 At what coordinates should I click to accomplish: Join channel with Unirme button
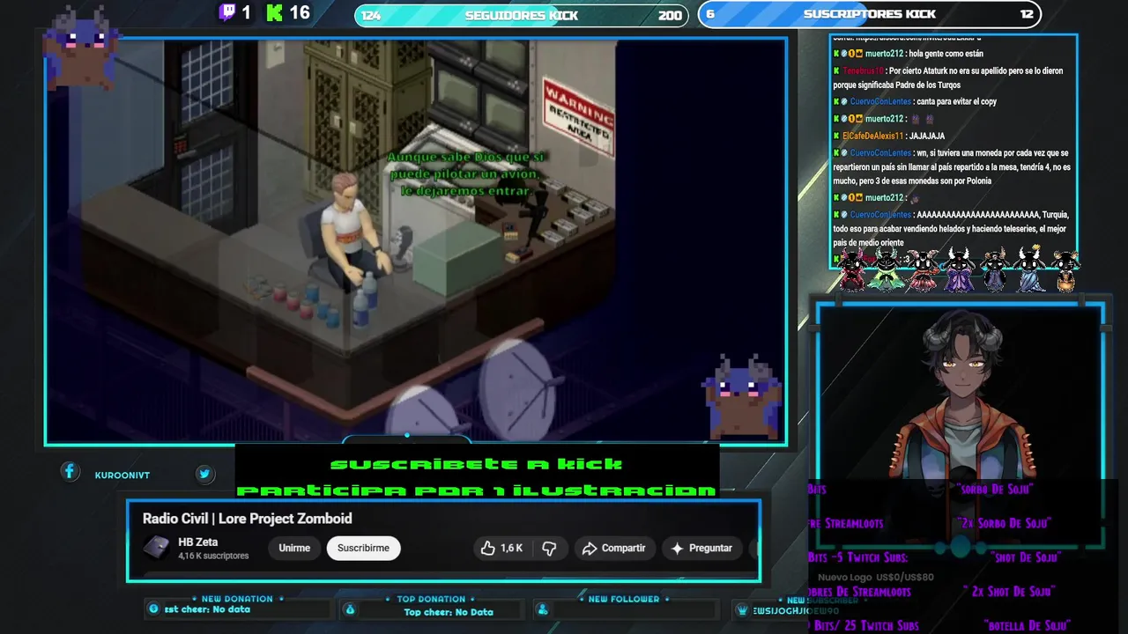click(294, 548)
